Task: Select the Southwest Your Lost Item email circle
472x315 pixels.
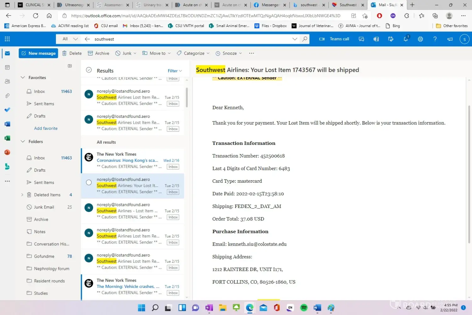Action: pyautogui.click(x=89, y=182)
